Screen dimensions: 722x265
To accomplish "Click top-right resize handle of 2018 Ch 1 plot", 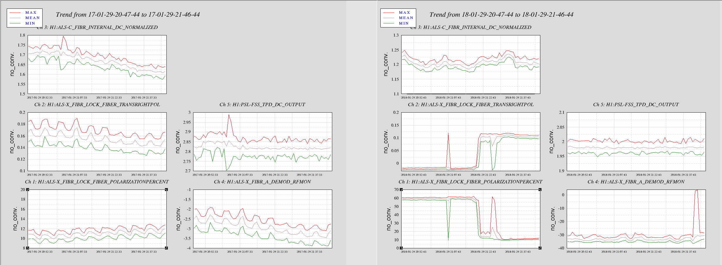I will click(x=540, y=190).
